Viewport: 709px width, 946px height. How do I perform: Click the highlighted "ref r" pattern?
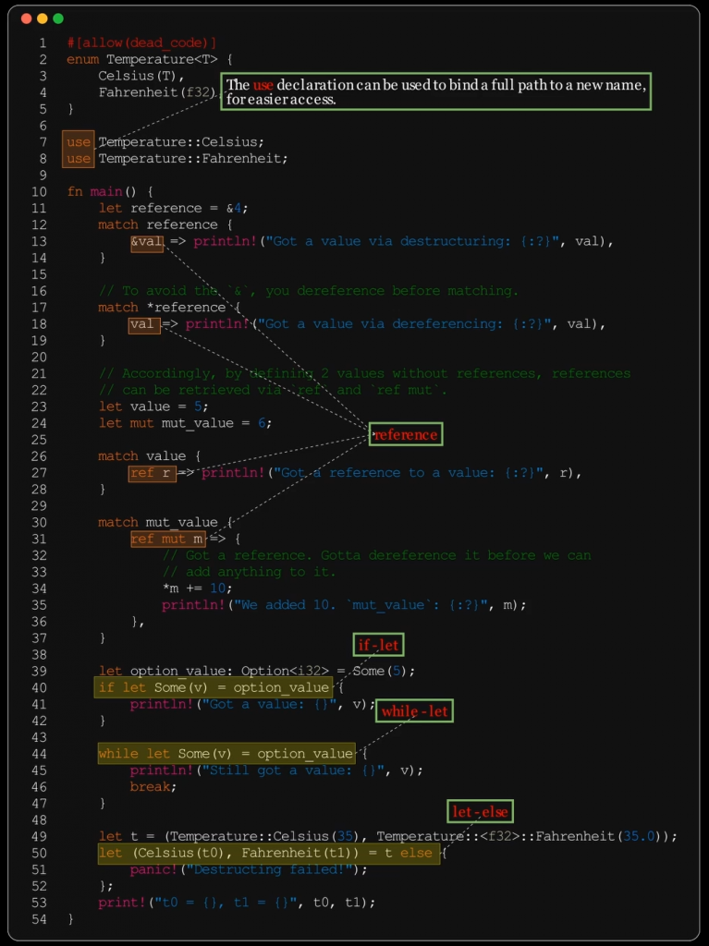point(152,473)
